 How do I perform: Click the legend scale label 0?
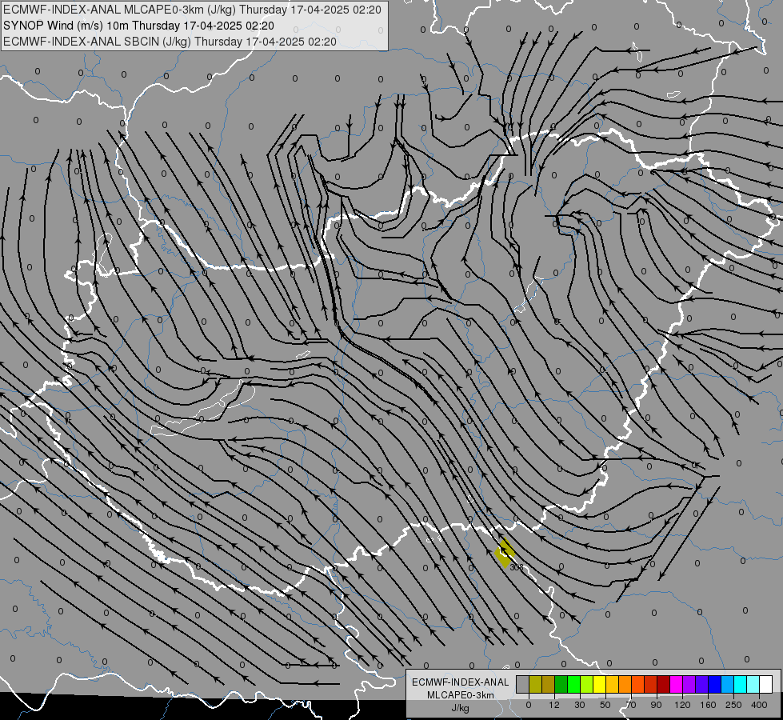[x=529, y=705]
